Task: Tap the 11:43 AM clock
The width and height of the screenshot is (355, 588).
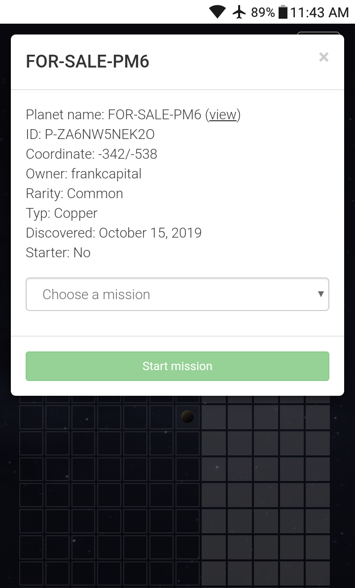Action: click(319, 12)
